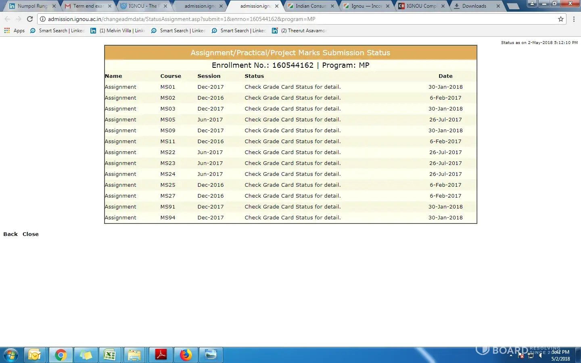Click the Course column header
Screen dimensions: 581x363
(x=171, y=76)
